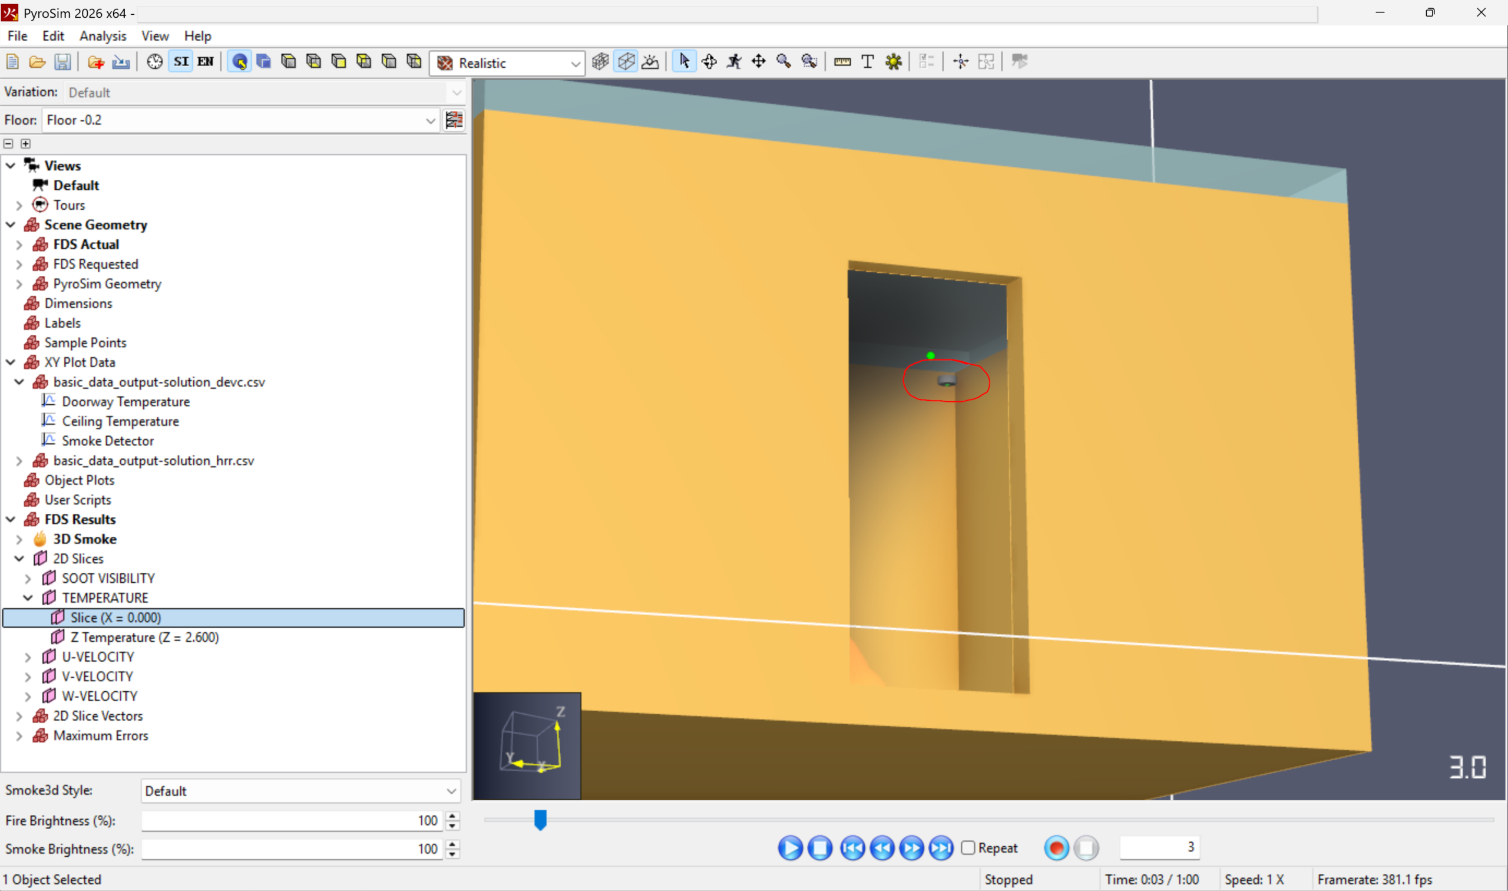Click the orbit navigation tool icon

tap(709, 62)
